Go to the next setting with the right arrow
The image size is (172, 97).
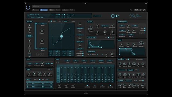tap(37, 10)
